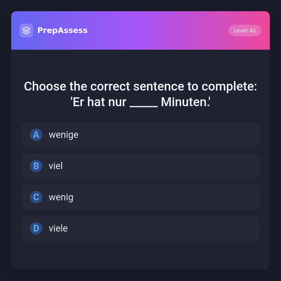The width and height of the screenshot is (281, 281).
Task: Click the word 'Choose' in the heading
Action: click(45, 86)
